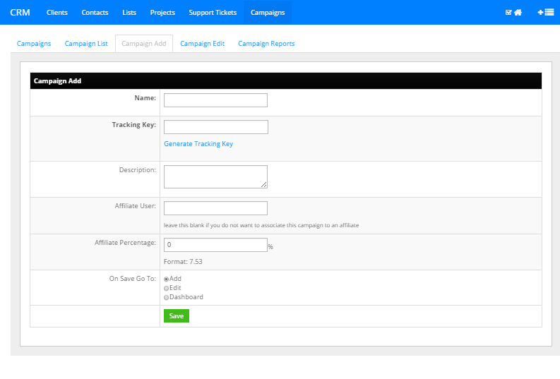This screenshot has height=379, width=560.
Task: Click the Format: 7.53 hint text
Action: pyautogui.click(x=183, y=262)
